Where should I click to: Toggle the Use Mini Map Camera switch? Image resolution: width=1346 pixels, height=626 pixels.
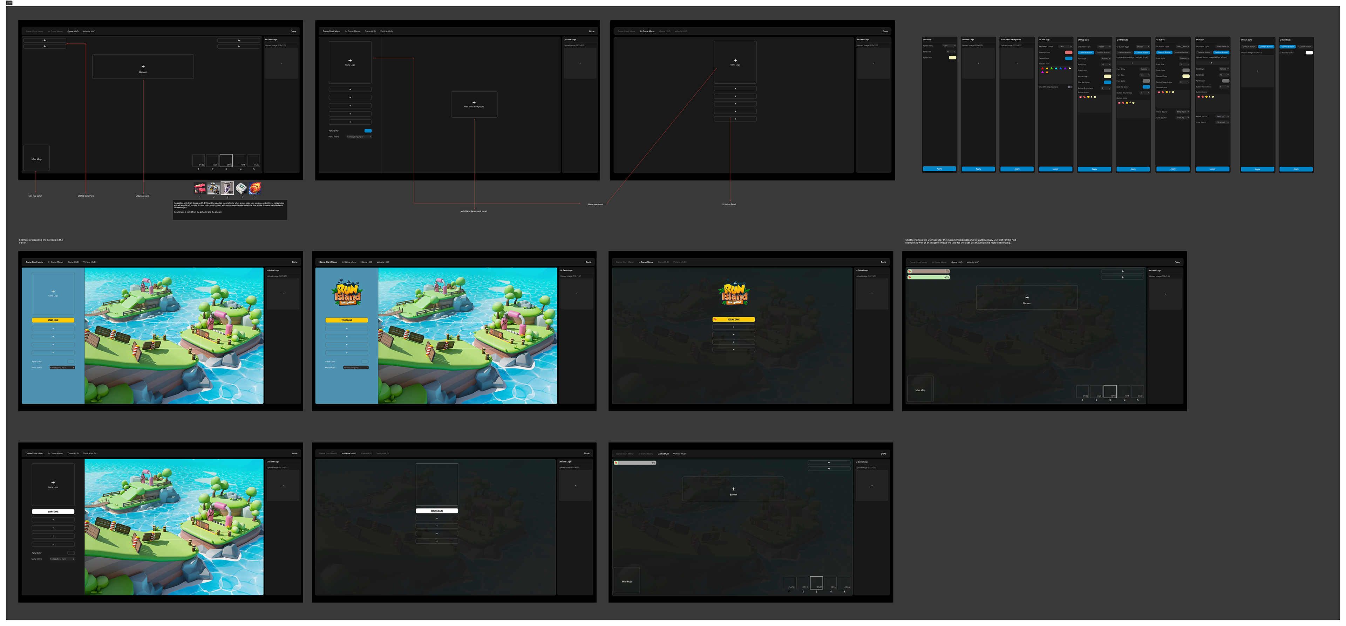coord(1070,87)
